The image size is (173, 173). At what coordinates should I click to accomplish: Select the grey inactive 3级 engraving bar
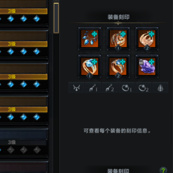coord(23,142)
